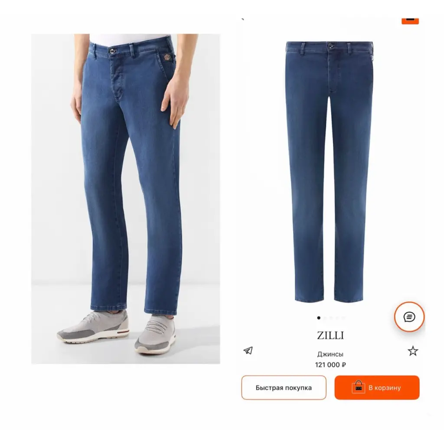Click the shopping bag icon in cart button
The image size is (444, 444).
coord(358,387)
